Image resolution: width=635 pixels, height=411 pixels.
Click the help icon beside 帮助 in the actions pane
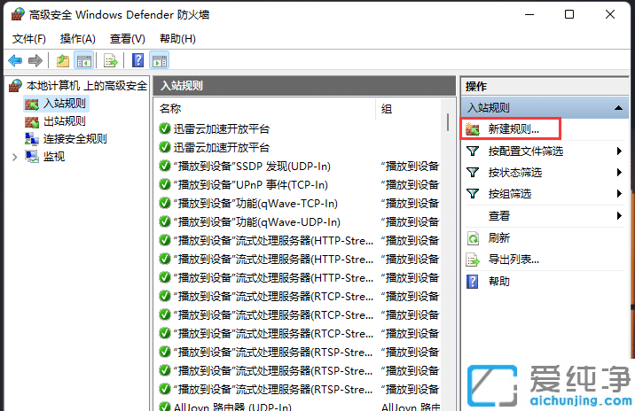click(x=473, y=282)
